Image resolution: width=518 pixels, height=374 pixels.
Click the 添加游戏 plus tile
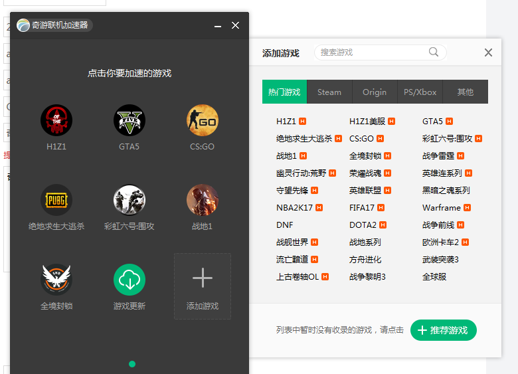[x=203, y=286]
